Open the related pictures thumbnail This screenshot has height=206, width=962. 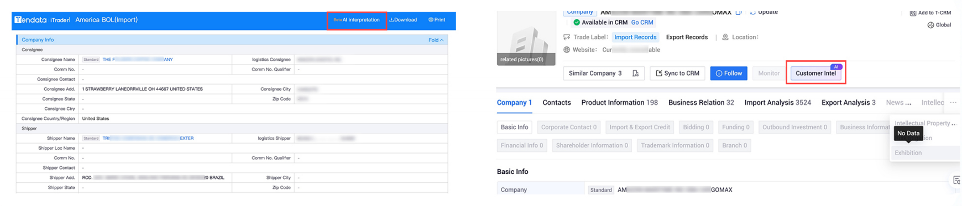526,39
